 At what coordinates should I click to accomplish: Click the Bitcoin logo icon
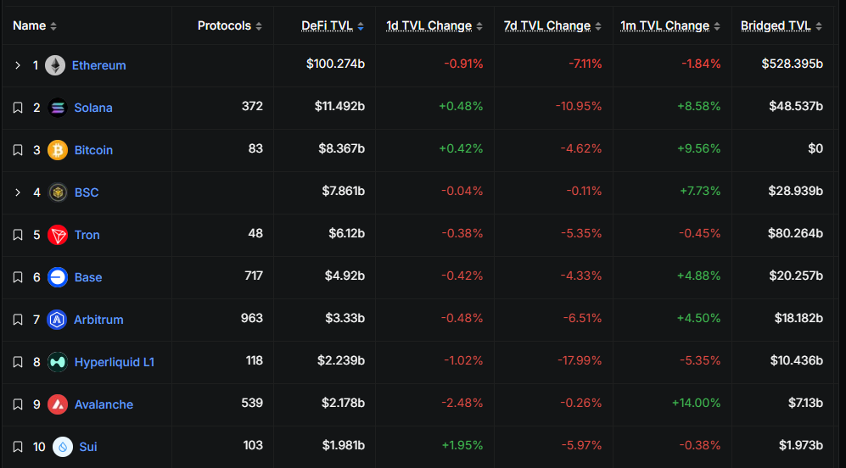[x=58, y=150]
